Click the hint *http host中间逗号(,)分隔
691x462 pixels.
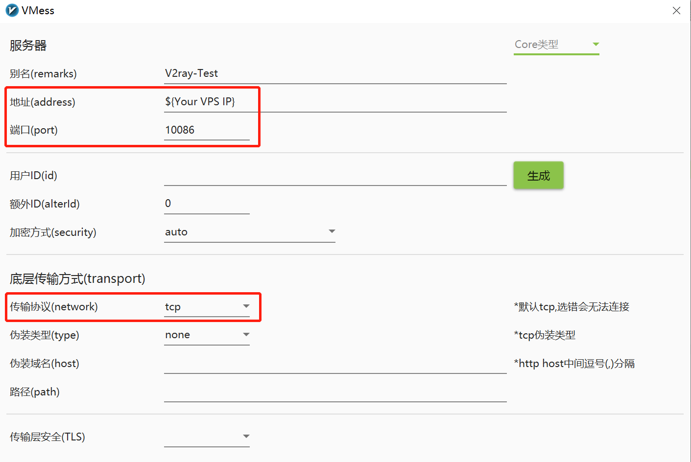coord(574,364)
